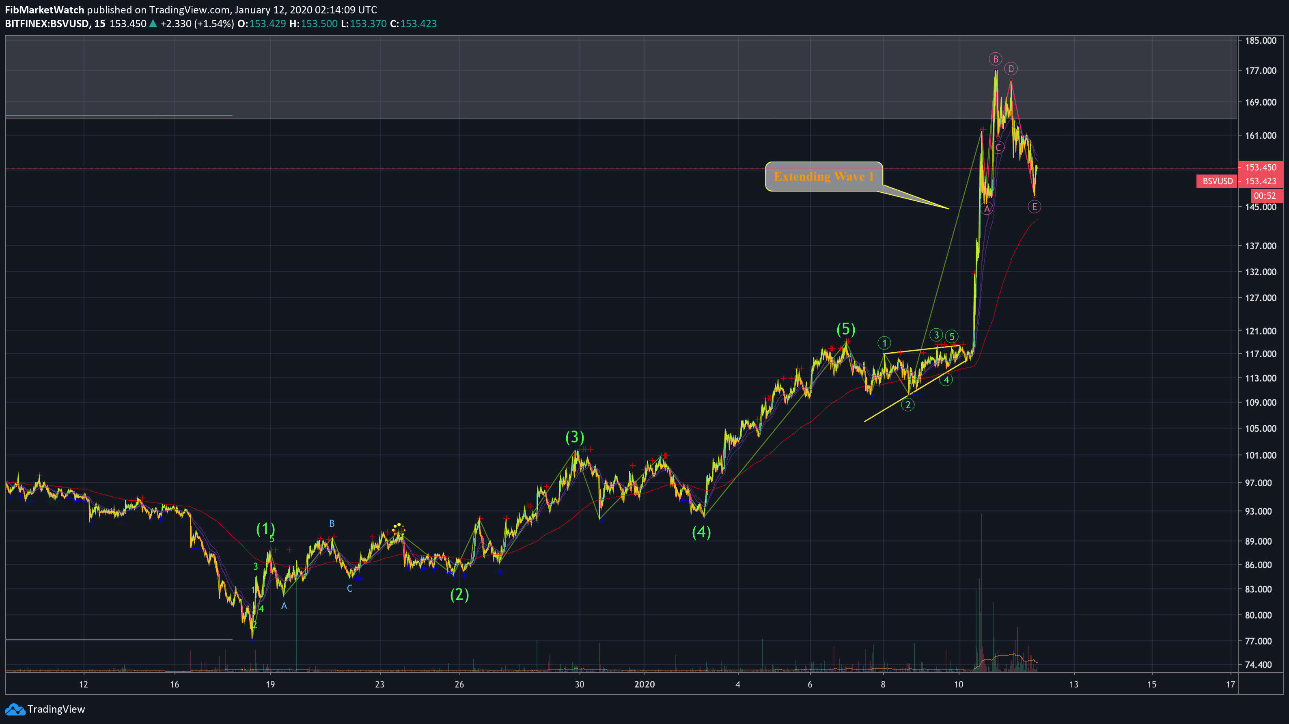Image resolution: width=1289 pixels, height=724 pixels.
Task: Select the green (1) wave label
Action: coord(265,528)
